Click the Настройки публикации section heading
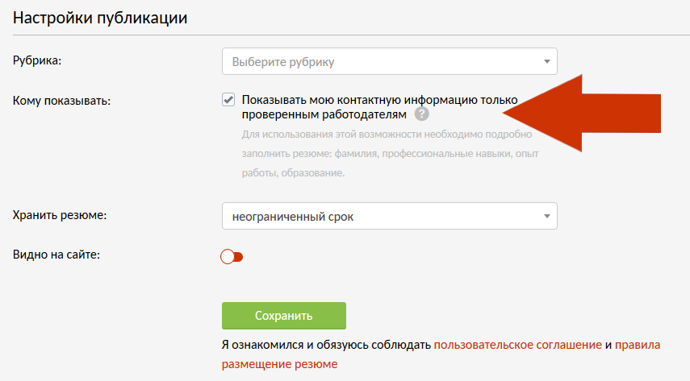This screenshot has width=690, height=381. (101, 18)
